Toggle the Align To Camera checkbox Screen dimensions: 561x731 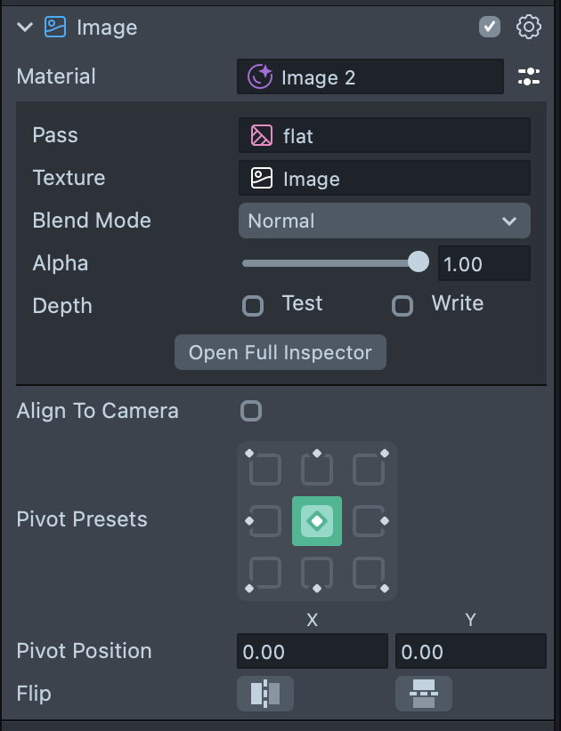(x=251, y=411)
